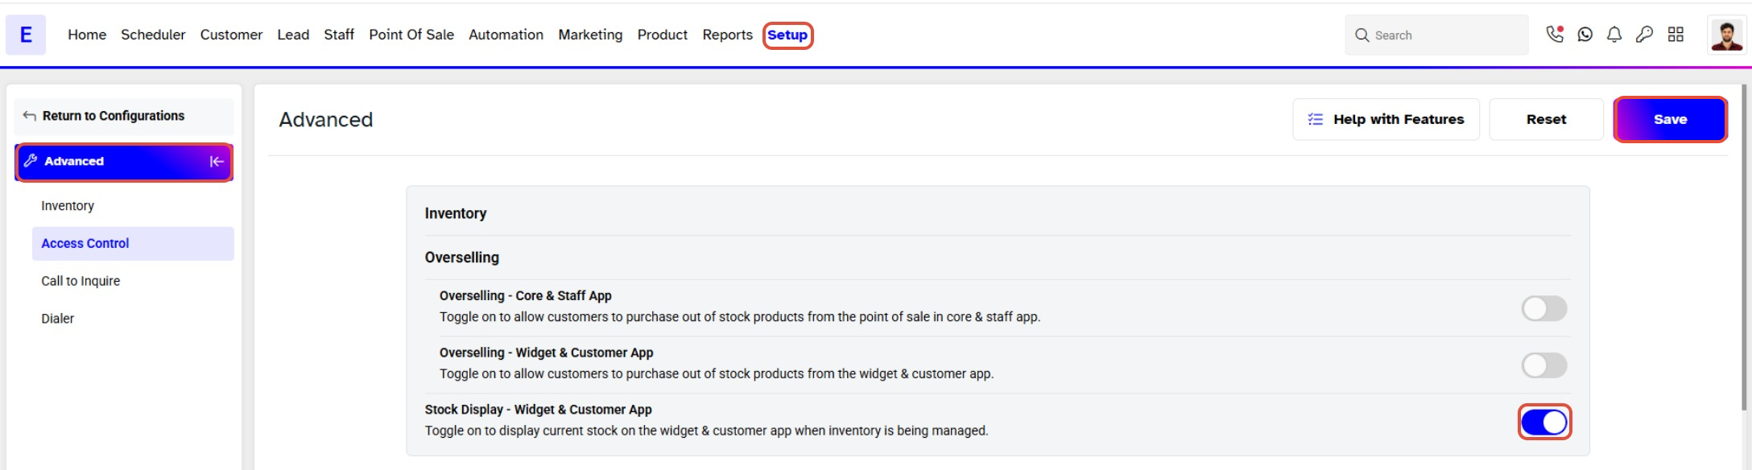Enable Overselling - Widget & Customer App toggle

point(1543,365)
